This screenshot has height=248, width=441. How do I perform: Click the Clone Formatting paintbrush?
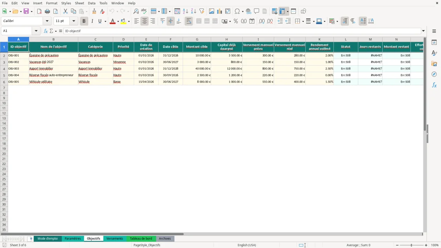94,11
